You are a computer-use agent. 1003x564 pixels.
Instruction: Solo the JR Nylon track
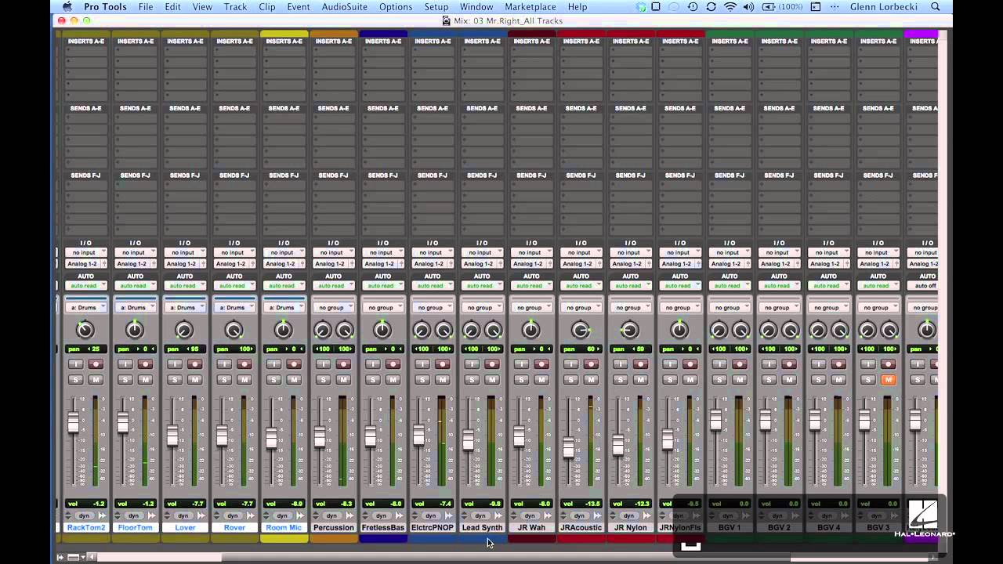[x=621, y=380]
